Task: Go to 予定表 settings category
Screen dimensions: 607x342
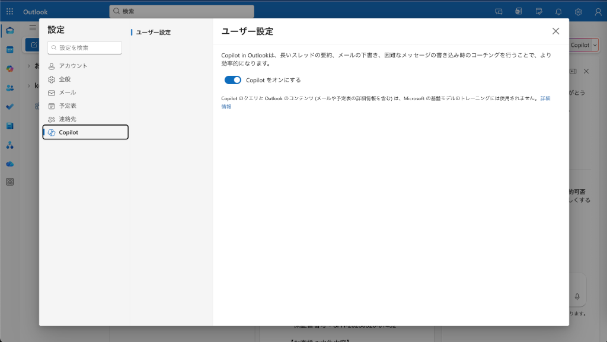Action: coord(67,106)
